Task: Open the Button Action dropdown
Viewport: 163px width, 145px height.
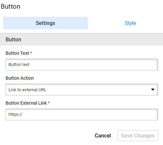Action: [82, 90]
